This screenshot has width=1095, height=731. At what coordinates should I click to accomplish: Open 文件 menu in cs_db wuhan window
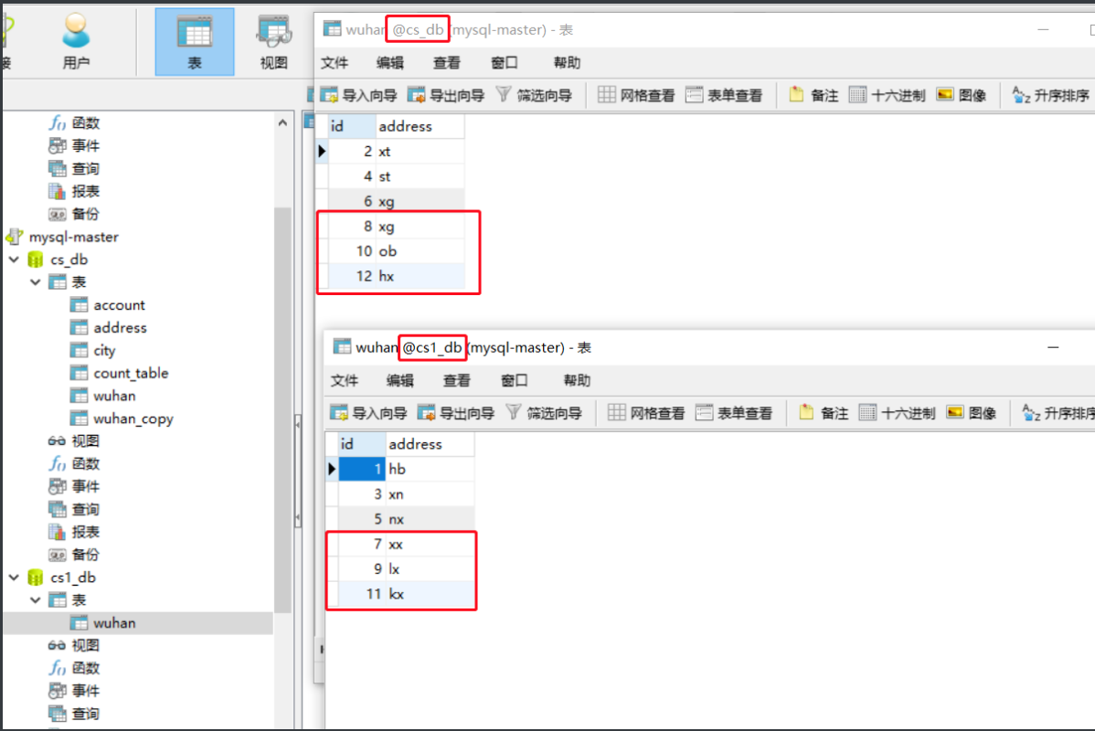(335, 63)
